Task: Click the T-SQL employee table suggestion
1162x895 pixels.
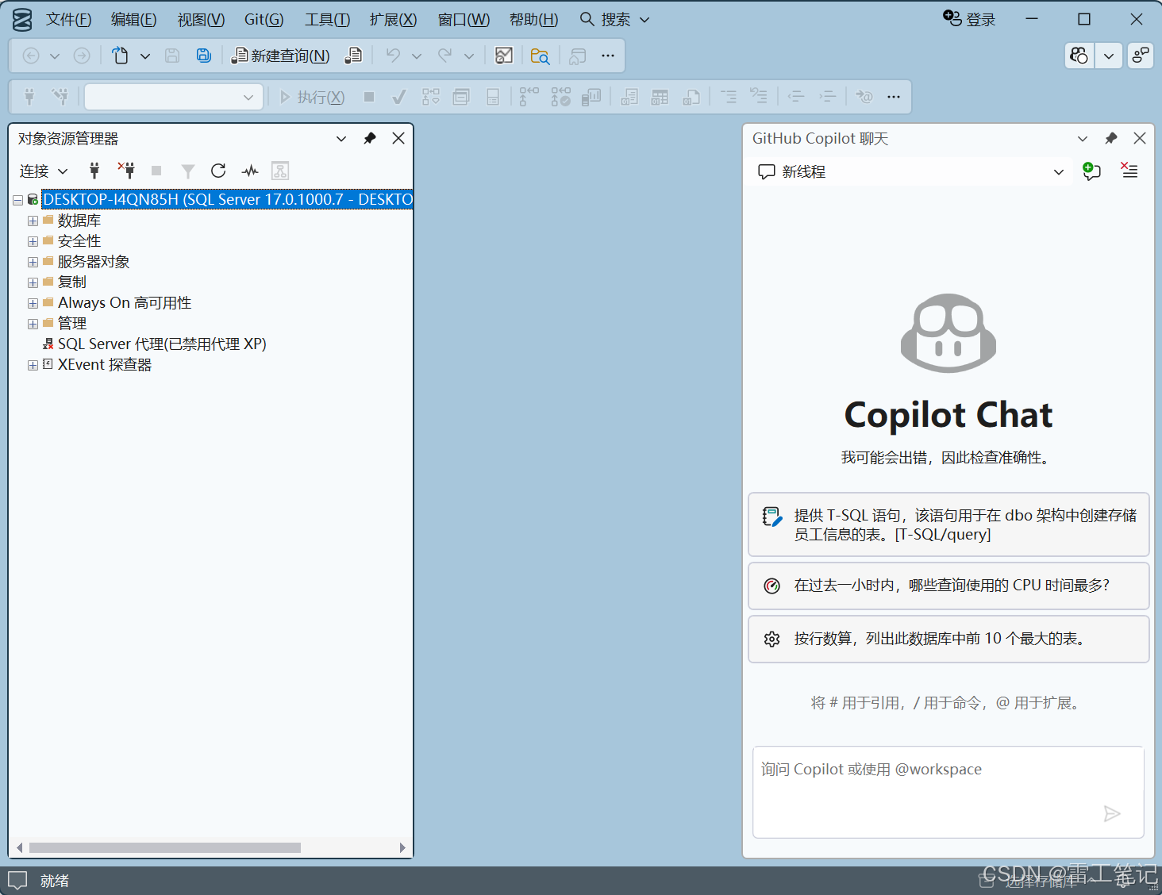Action: point(948,524)
